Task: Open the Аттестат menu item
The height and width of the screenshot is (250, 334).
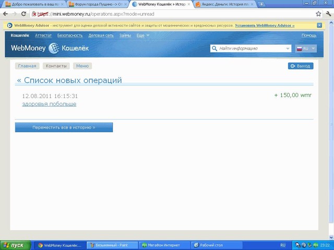Action: 43,35
